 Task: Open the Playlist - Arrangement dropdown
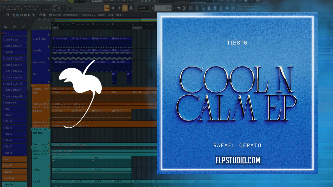66,15
